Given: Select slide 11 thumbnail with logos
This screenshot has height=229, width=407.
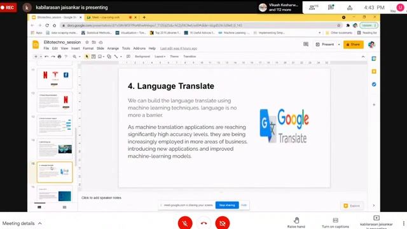Looking at the screenshot, I should [55, 78].
